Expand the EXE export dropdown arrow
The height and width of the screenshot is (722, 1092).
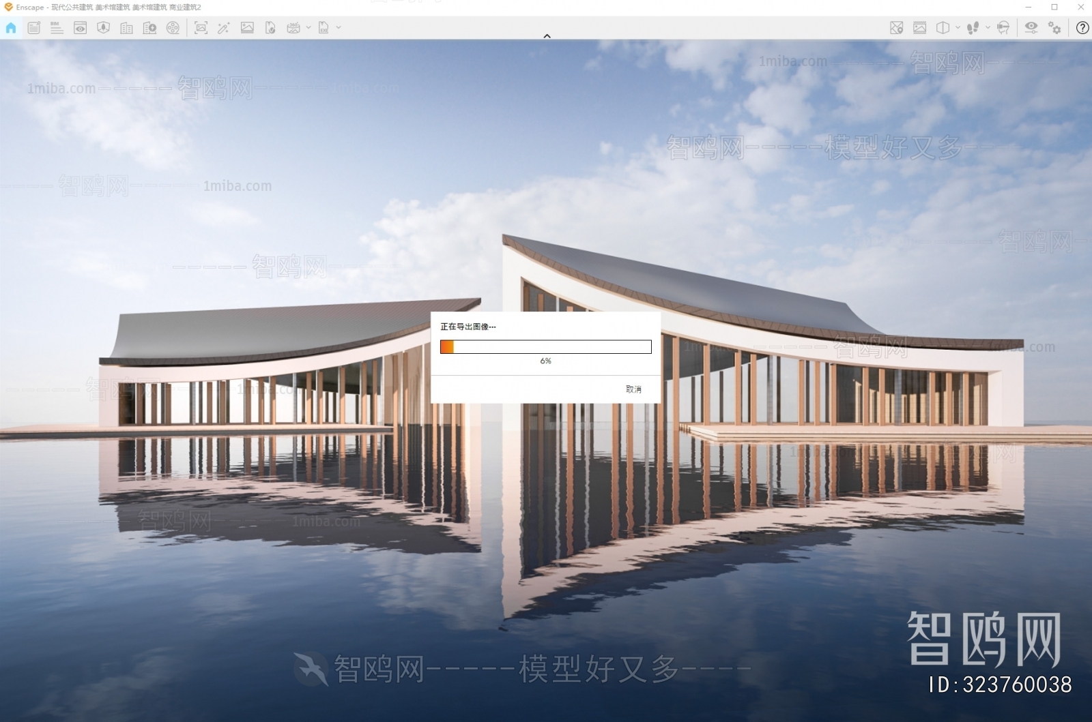[339, 28]
